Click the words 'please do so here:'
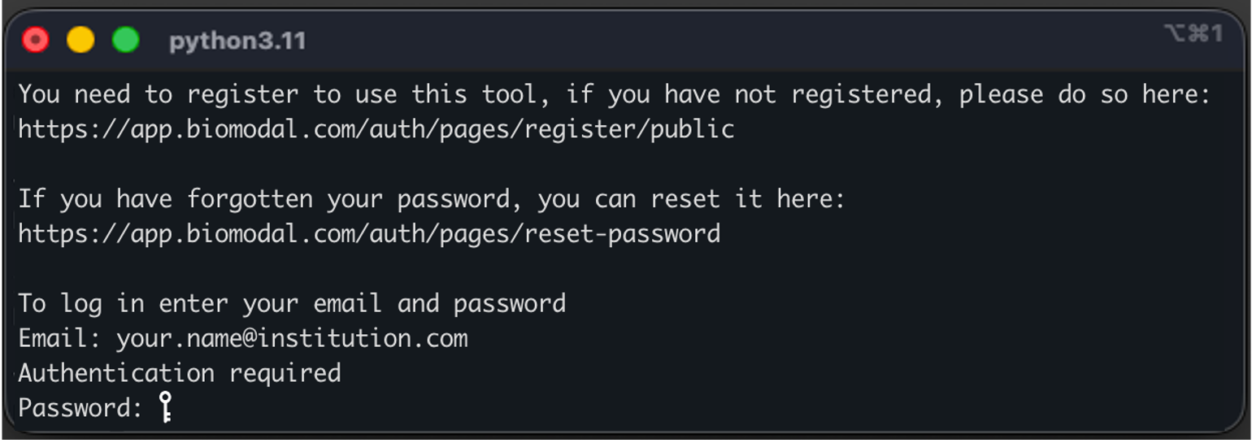The width and height of the screenshot is (1252, 443). point(1085,95)
